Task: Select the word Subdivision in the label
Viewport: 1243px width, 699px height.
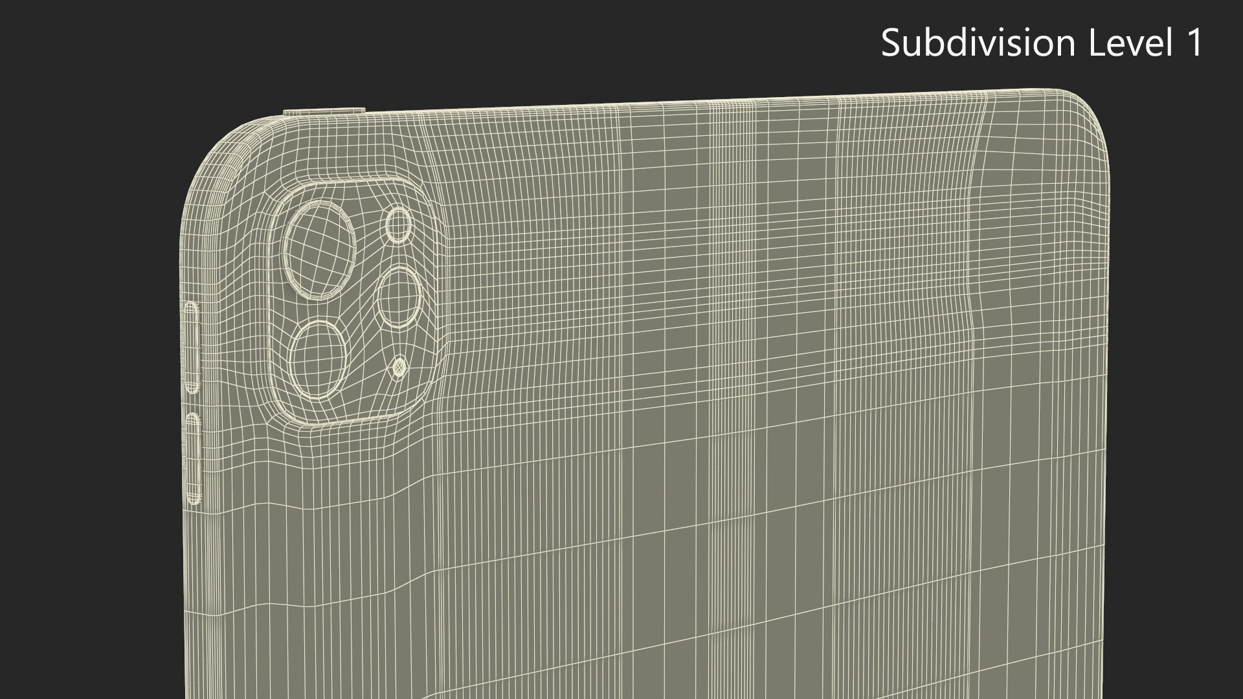Action: click(978, 43)
